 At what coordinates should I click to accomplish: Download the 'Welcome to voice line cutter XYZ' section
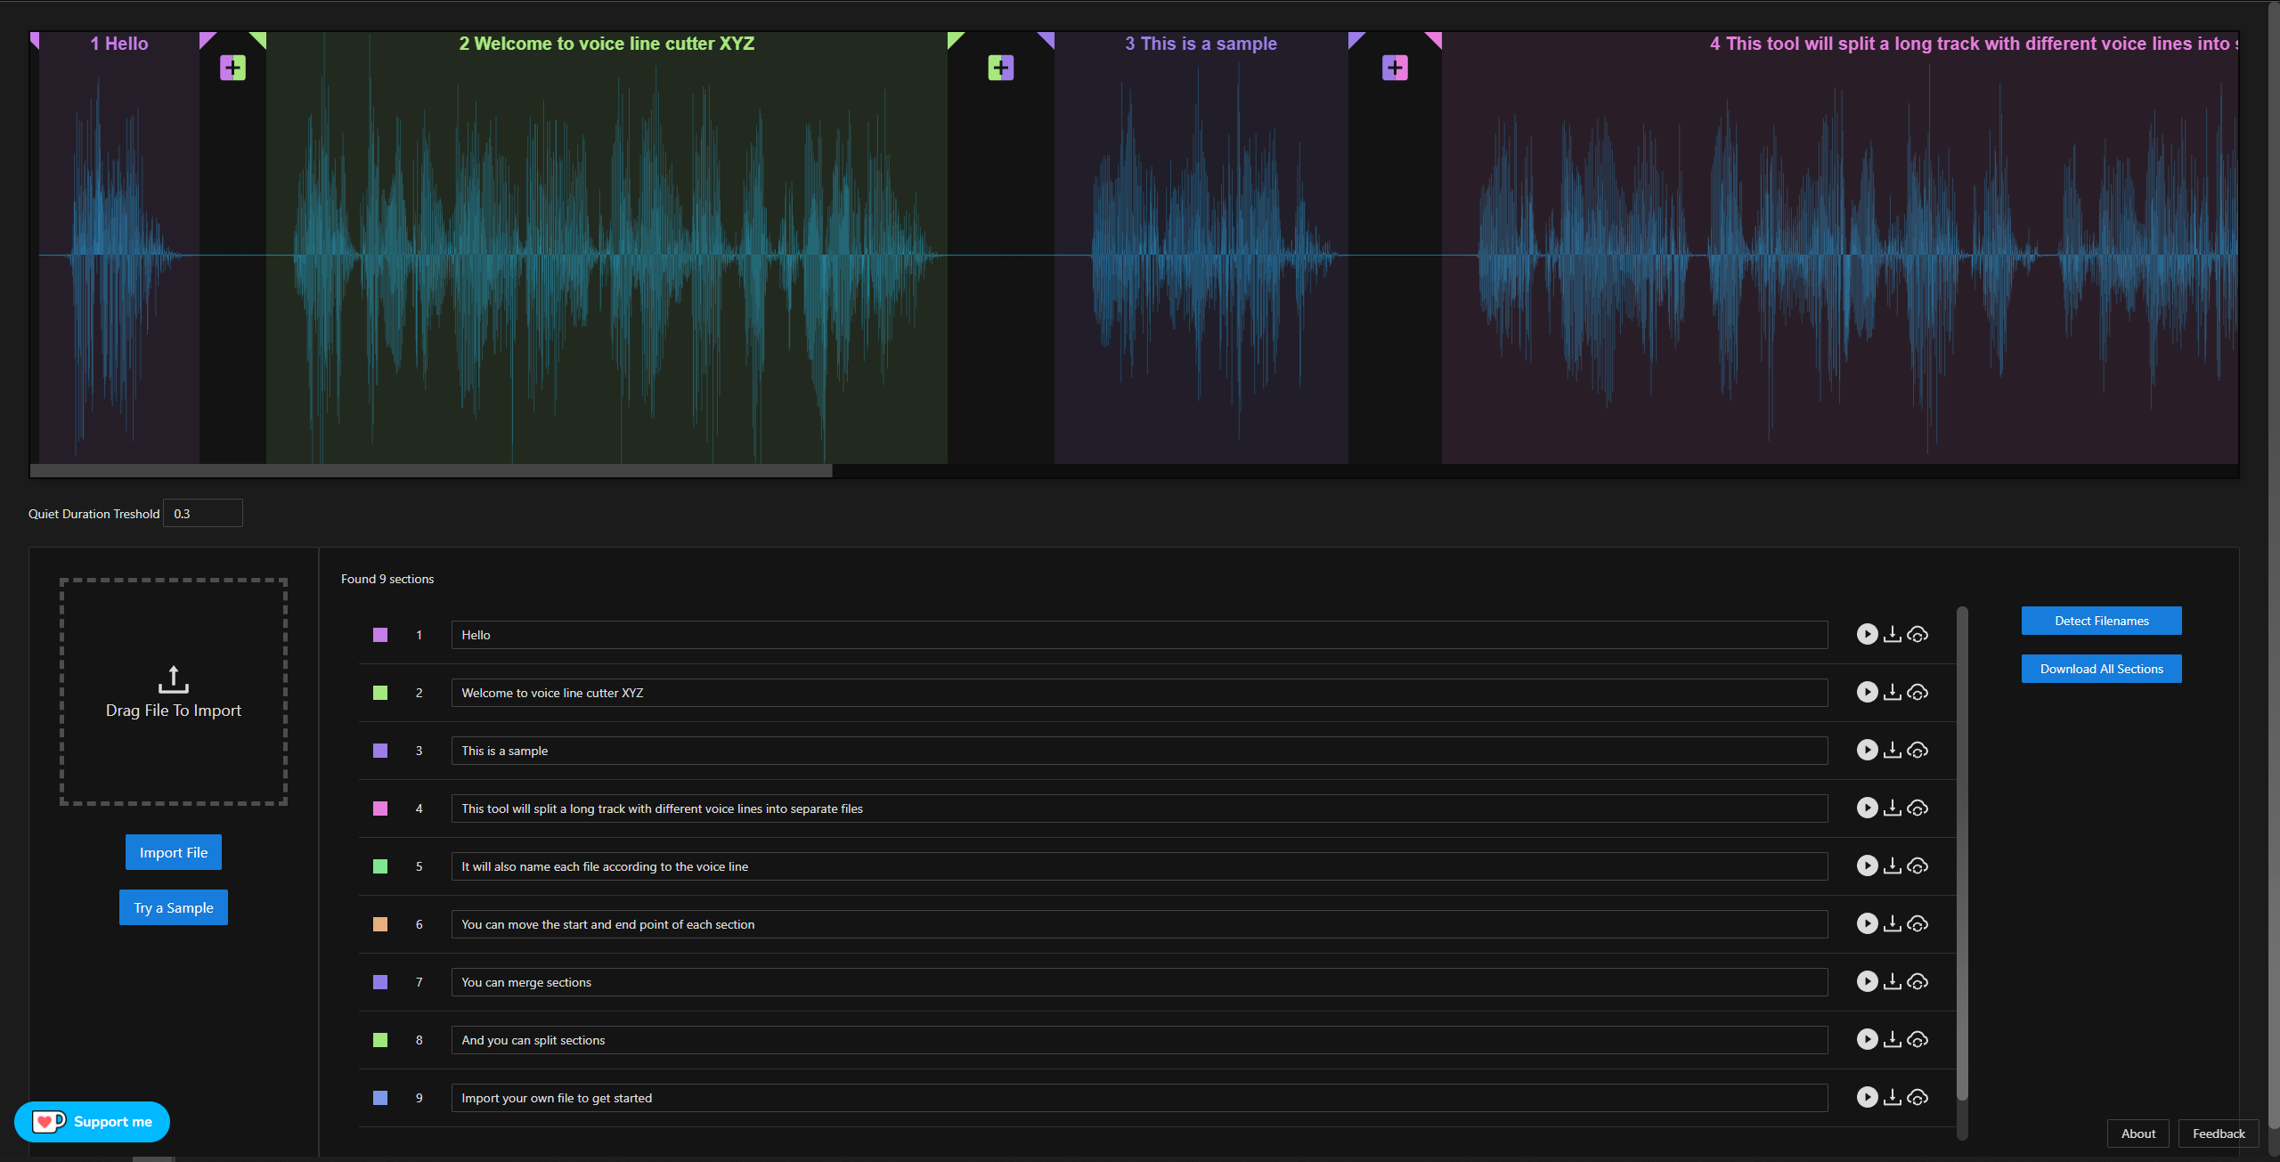click(1893, 692)
